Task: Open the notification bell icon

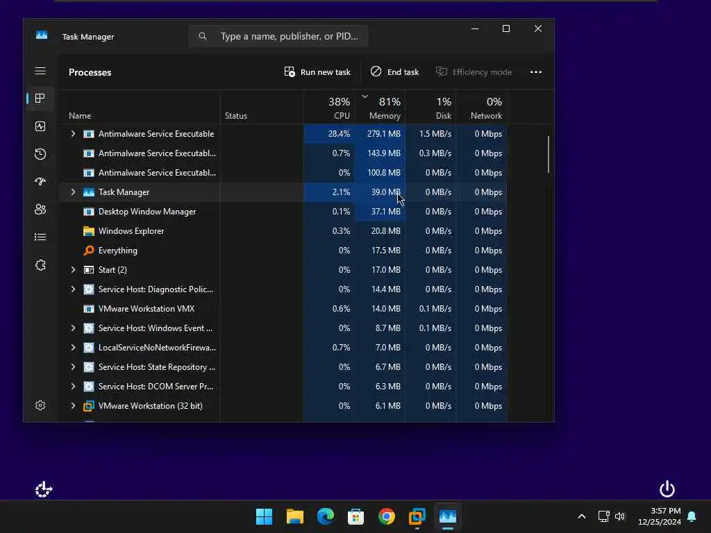Action: [692, 516]
